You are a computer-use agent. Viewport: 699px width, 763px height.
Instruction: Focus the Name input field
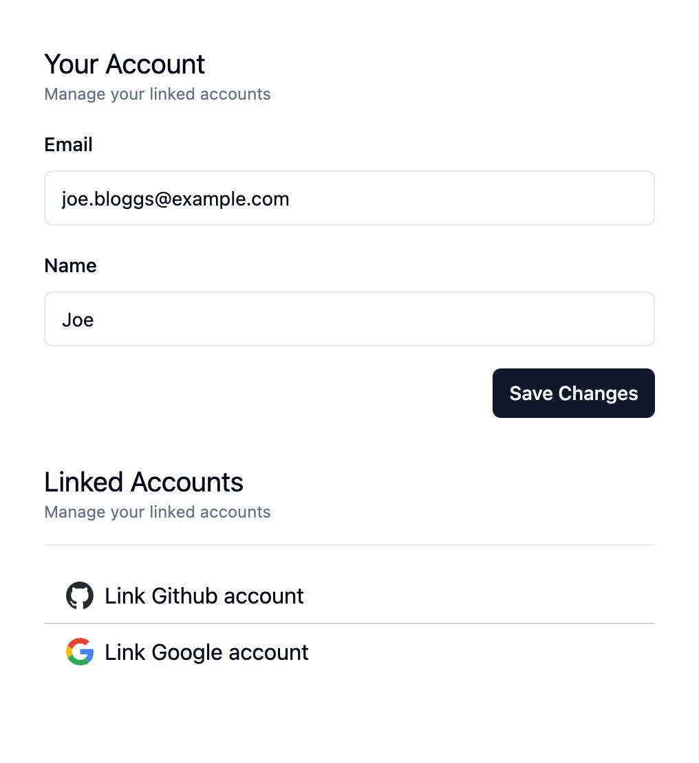point(349,319)
